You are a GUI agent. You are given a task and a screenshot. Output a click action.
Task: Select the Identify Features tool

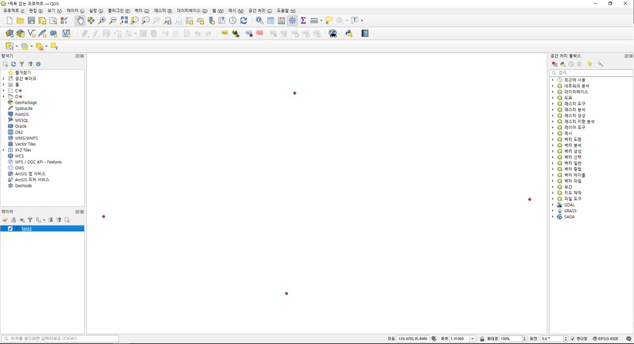(259, 20)
